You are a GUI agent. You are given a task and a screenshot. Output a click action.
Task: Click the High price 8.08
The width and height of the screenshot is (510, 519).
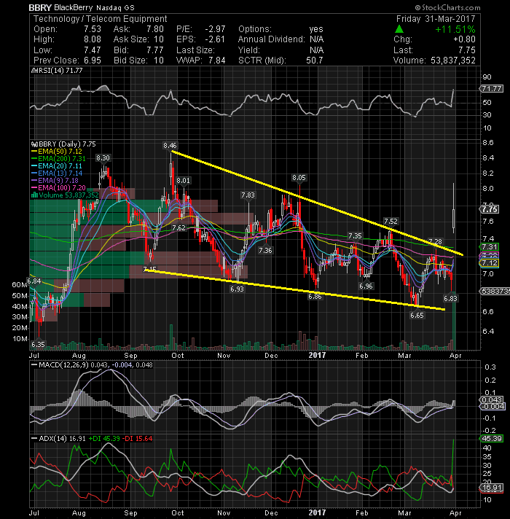93,39
